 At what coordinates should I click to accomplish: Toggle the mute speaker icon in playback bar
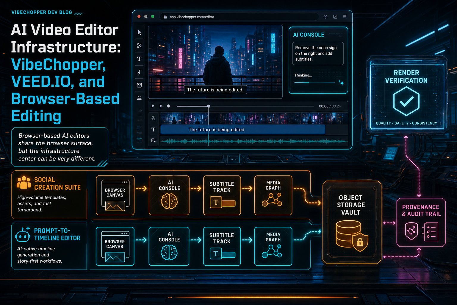168,106
